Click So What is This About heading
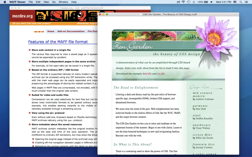The width and height of the screenshot is (252, 157). coord(133,144)
